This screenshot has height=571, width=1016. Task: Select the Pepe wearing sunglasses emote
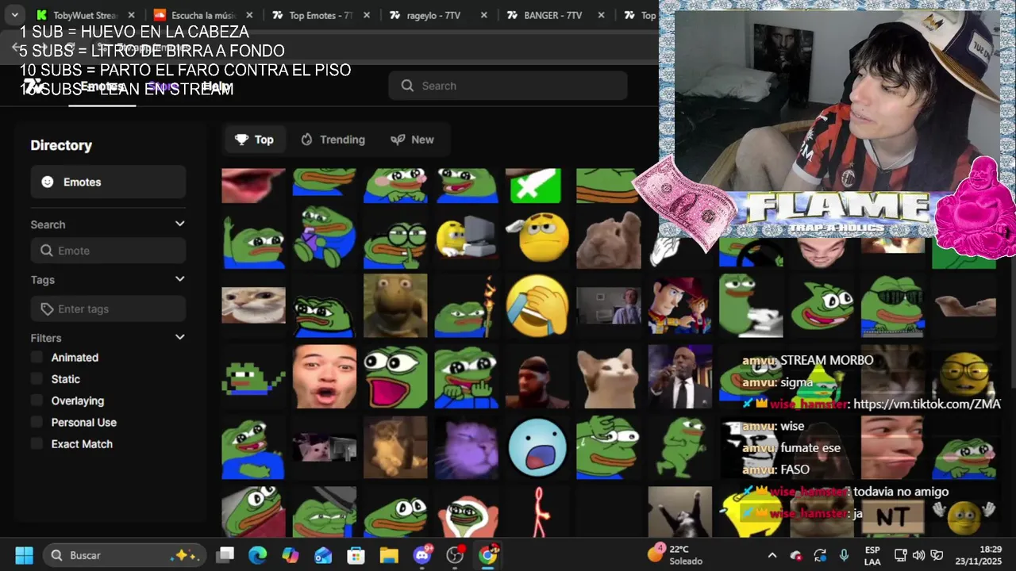tap(893, 305)
